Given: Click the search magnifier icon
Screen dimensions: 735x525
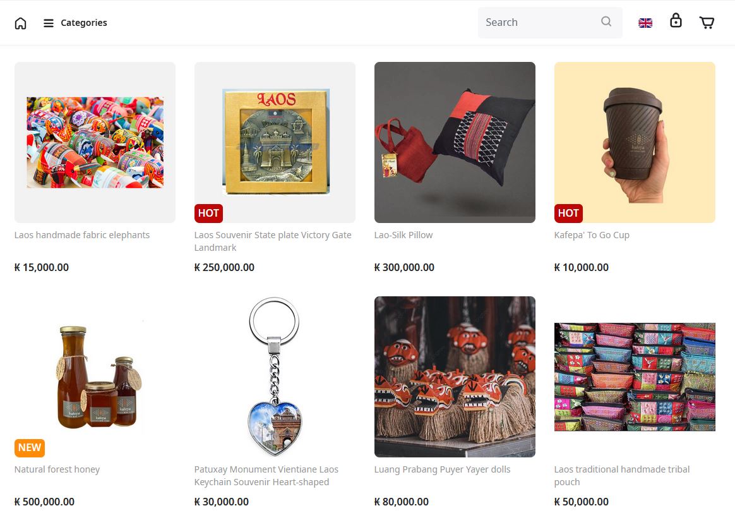Looking at the screenshot, I should [x=606, y=21].
